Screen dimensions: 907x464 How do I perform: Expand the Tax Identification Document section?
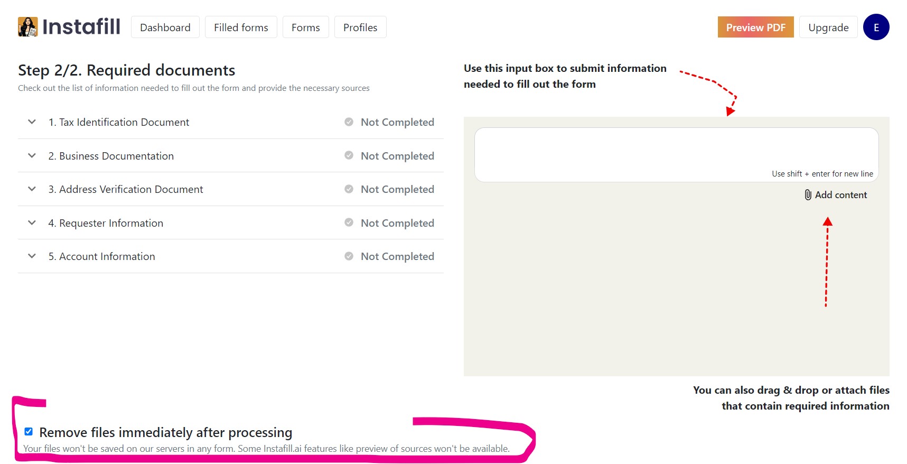click(31, 122)
